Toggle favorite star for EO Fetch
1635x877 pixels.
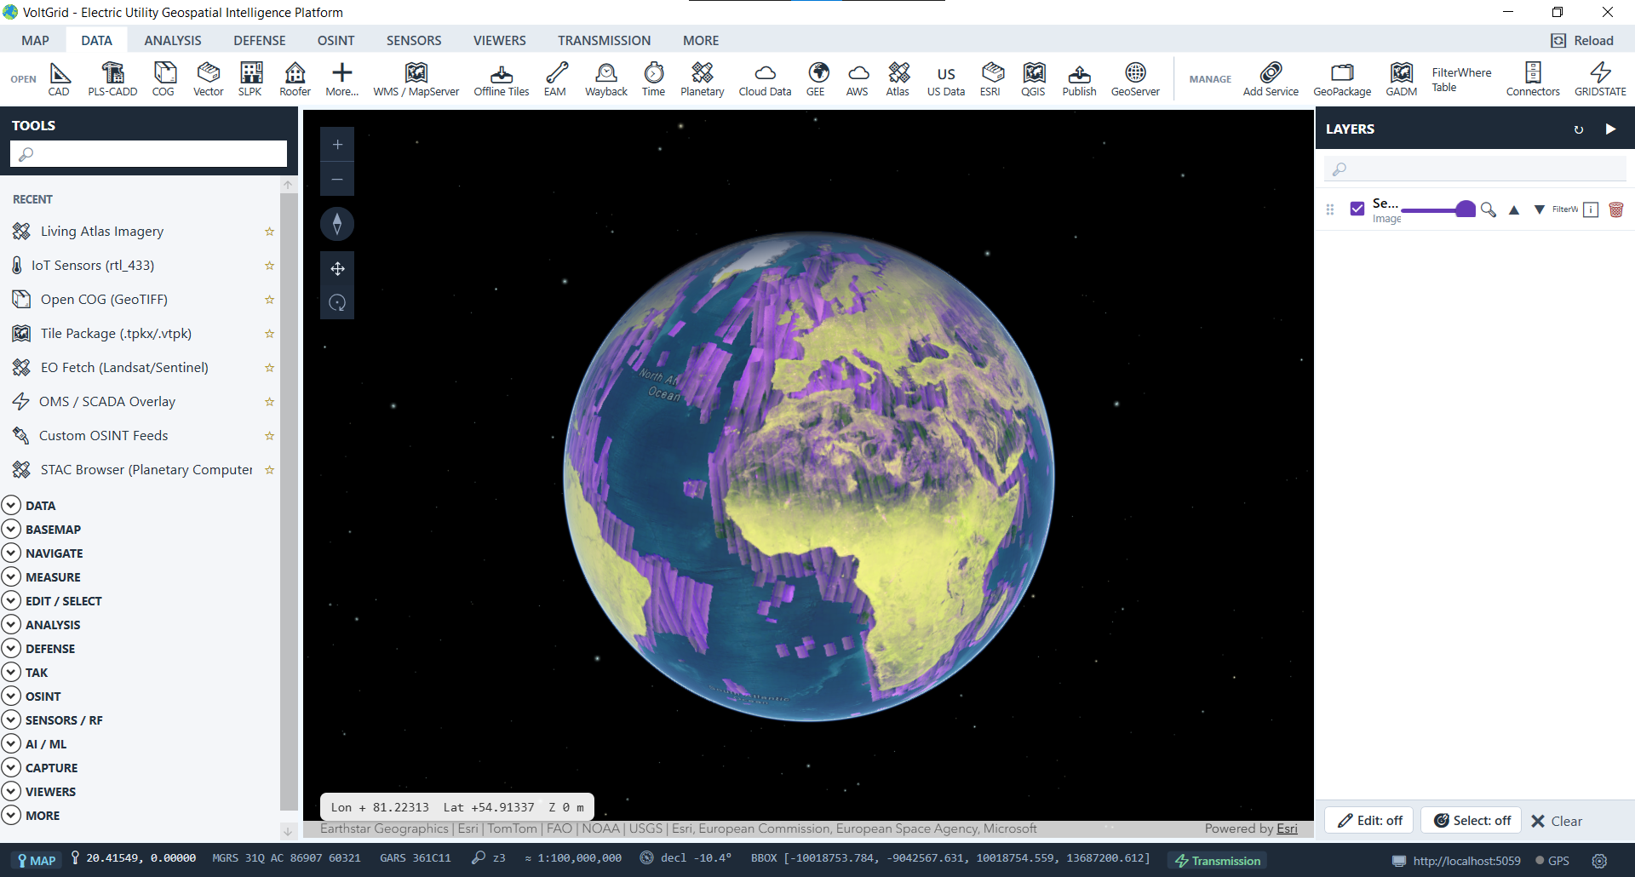click(270, 368)
